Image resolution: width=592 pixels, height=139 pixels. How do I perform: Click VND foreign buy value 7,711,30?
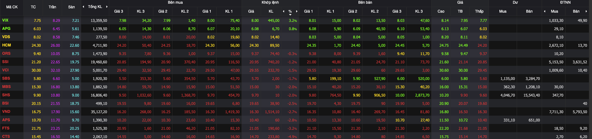tap(556, 112)
